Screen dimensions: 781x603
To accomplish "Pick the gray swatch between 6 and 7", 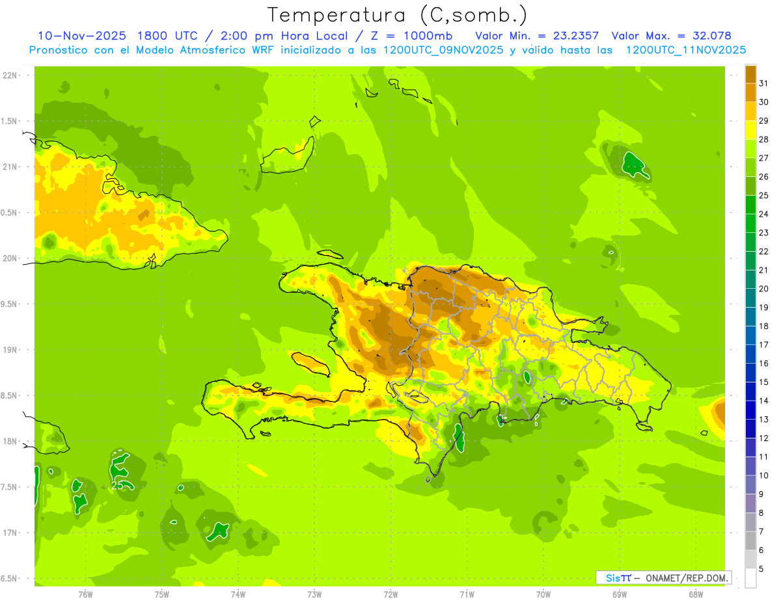I will click(750, 541).
